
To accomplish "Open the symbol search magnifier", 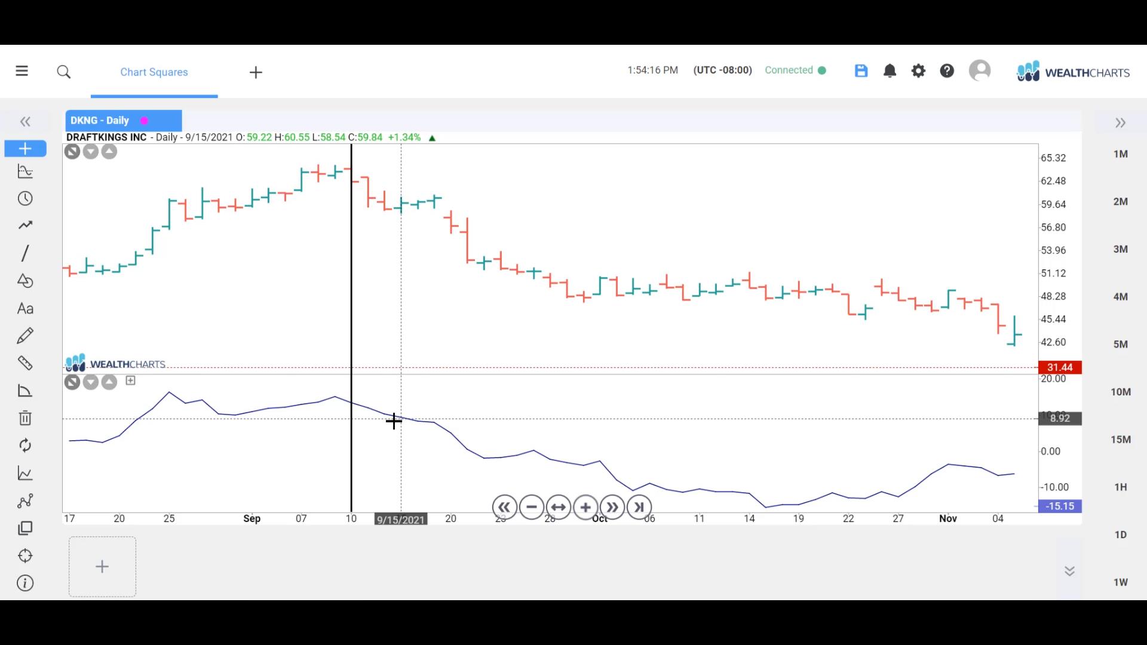I will [x=64, y=72].
